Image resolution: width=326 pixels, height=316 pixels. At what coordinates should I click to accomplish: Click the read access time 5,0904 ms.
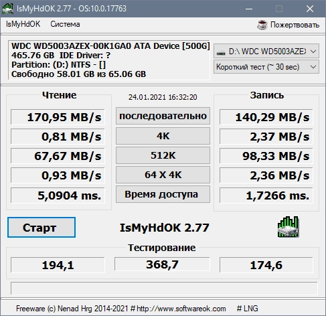(58, 195)
